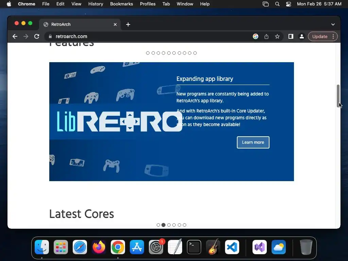Open Trash from the dock
Viewport: 348px width, 261px height.
(x=306, y=247)
